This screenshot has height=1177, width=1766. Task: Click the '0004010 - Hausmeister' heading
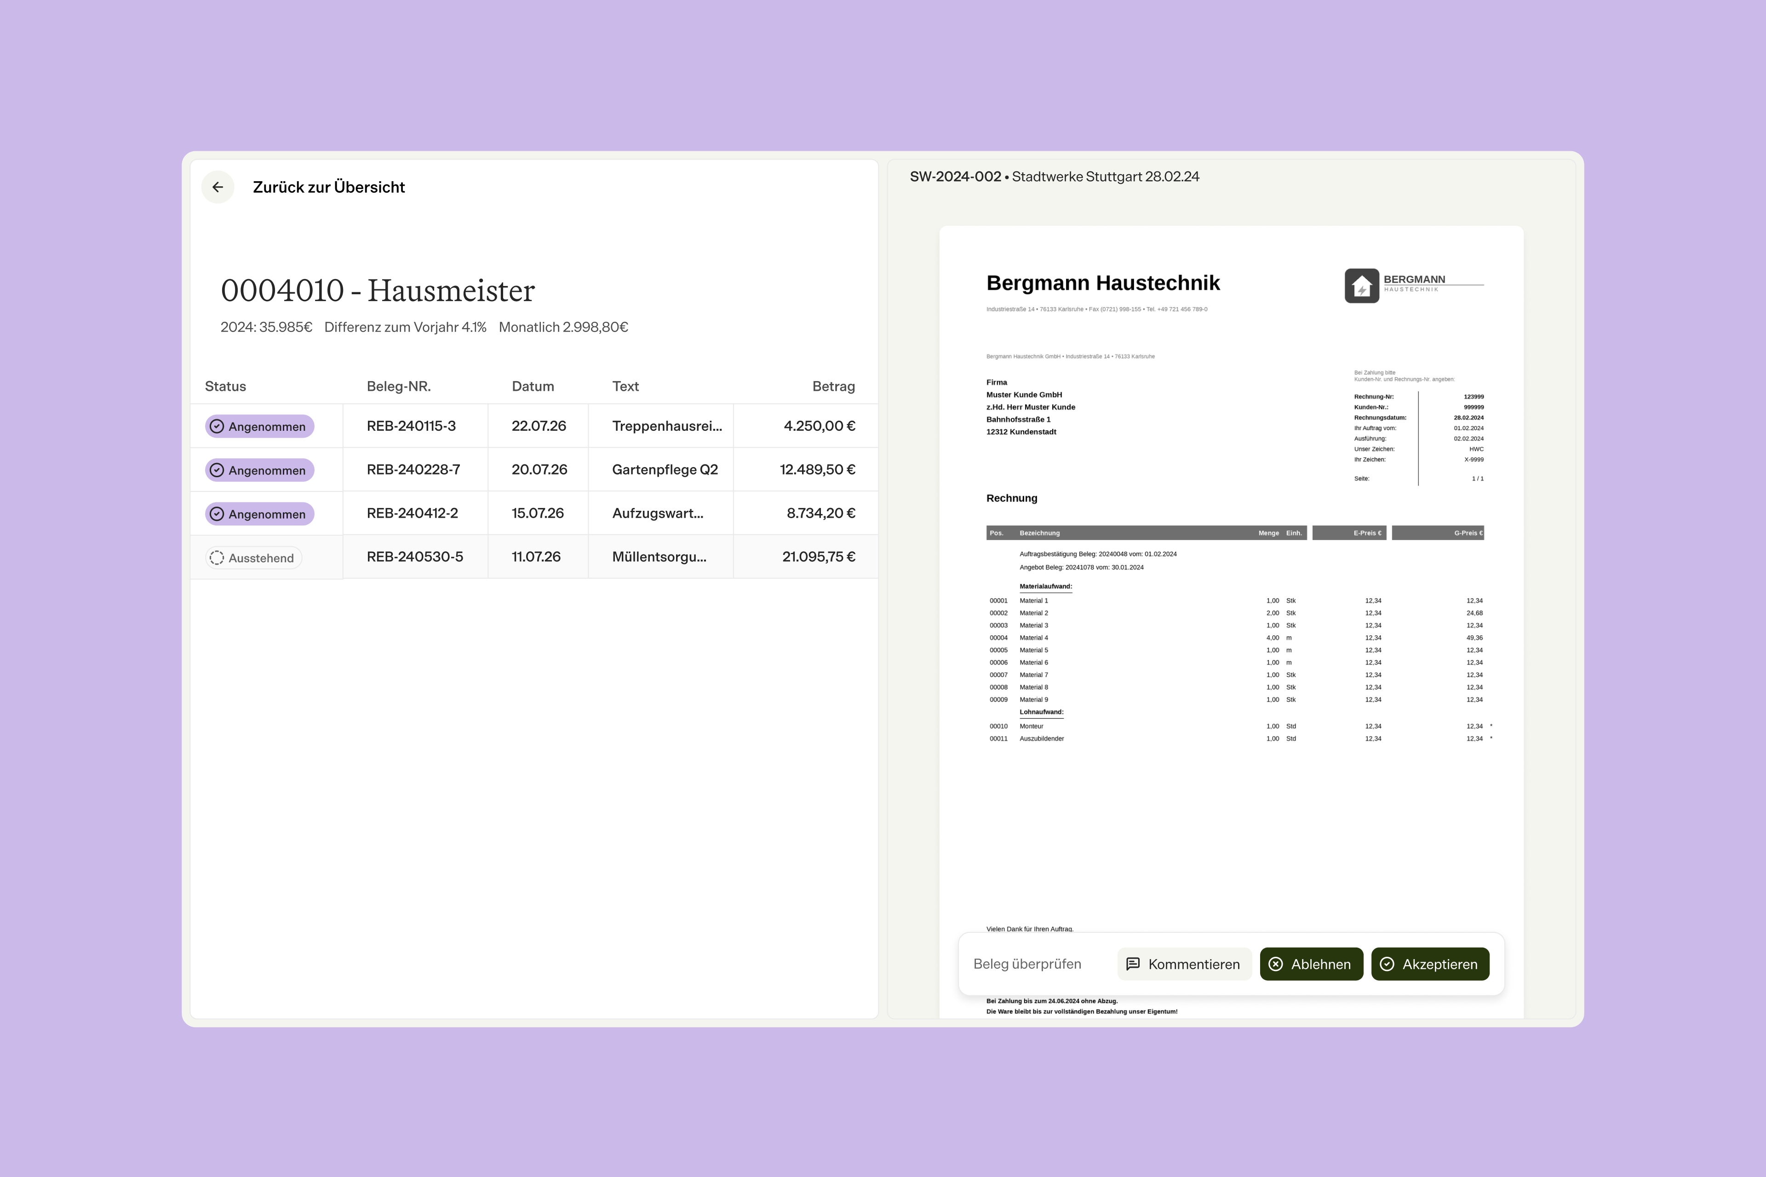click(x=378, y=291)
